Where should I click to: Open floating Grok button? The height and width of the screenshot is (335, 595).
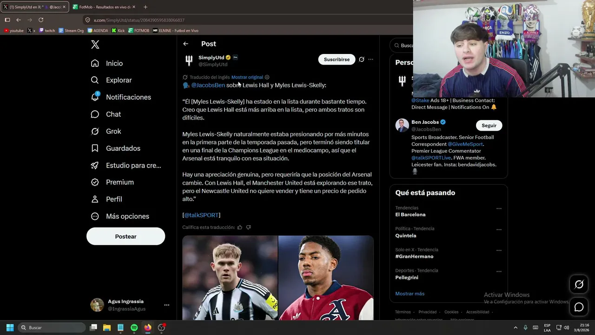579,284
